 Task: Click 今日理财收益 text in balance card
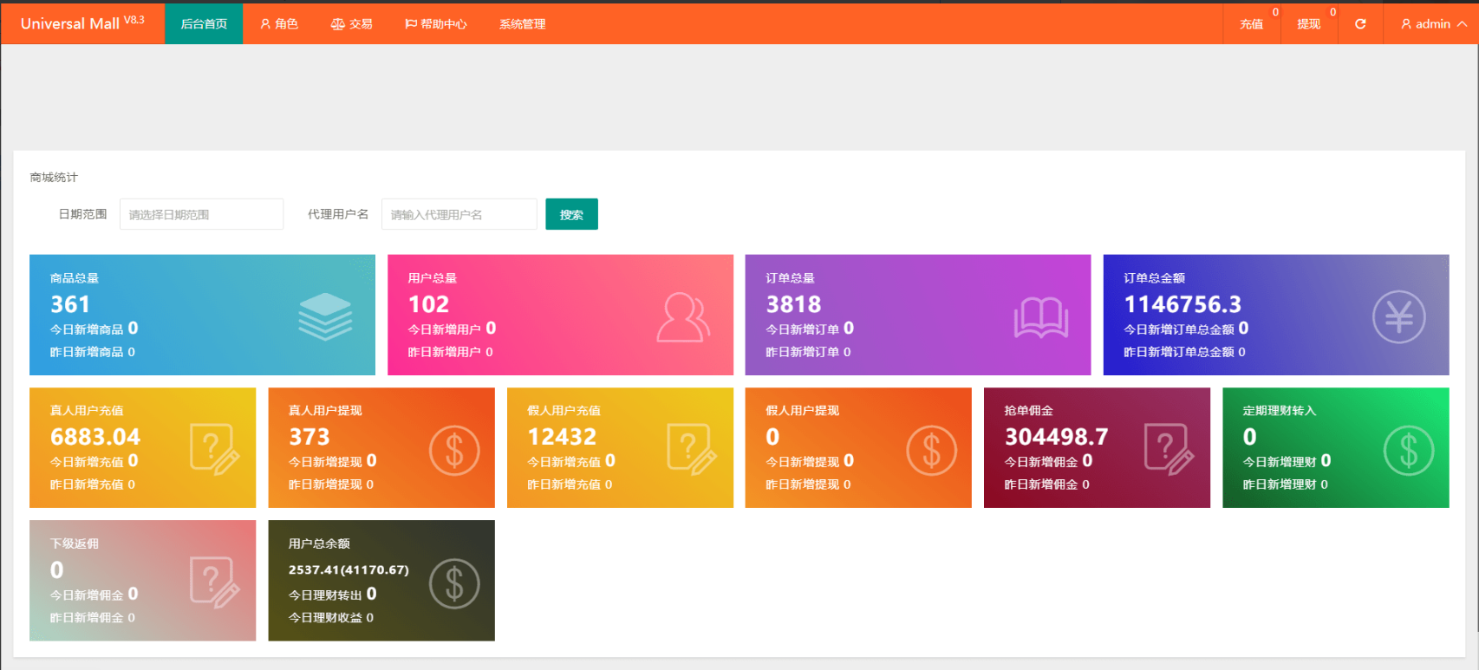325,617
